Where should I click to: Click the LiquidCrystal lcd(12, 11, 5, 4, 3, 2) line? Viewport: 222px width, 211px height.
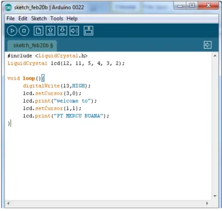tap(66, 64)
